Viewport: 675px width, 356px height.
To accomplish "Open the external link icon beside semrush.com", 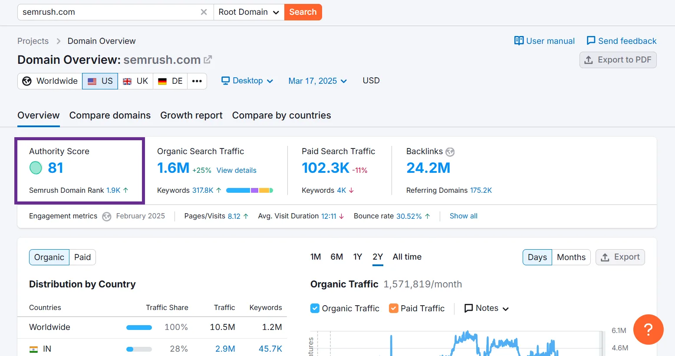I will pos(208,59).
